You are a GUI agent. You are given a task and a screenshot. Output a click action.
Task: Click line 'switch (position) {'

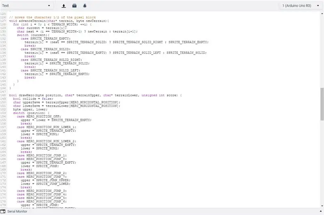click(31, 113)
